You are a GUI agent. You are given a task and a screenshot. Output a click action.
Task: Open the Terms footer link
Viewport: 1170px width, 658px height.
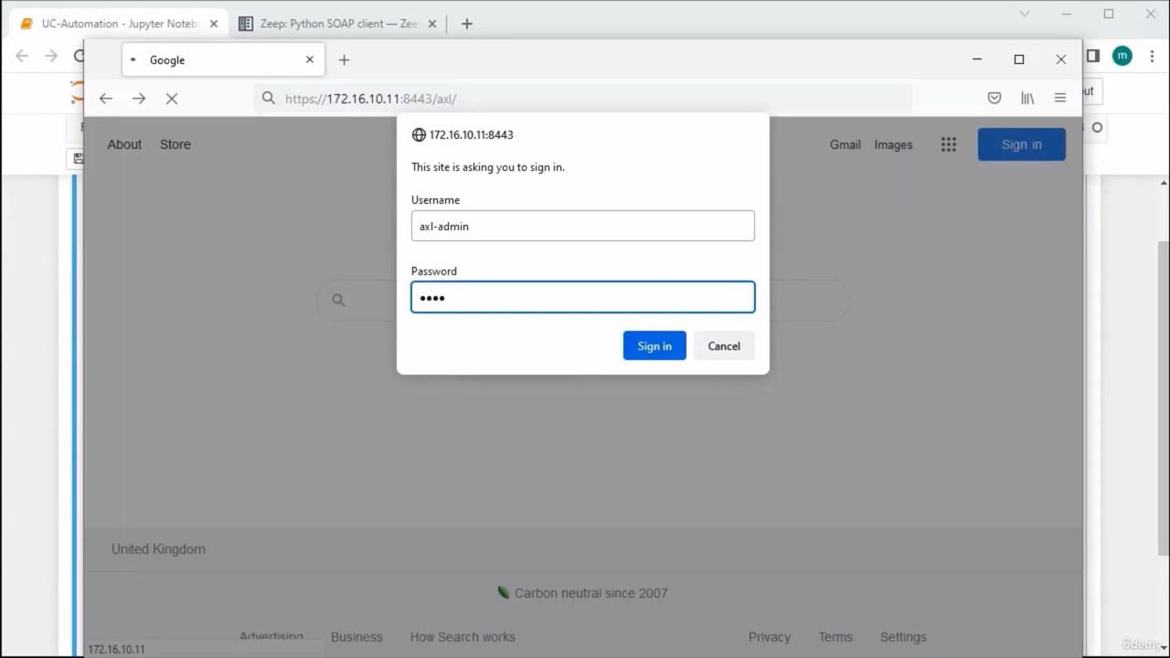click(835, 637)
